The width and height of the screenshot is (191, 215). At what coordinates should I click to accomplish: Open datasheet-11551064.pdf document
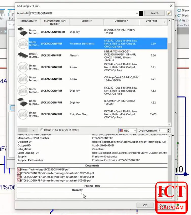tap(58, 177)
